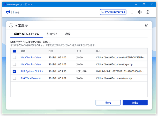The width and height of the screenshot is (158, 116).
Task: Open the HackTool.PassView link for pspv.zip
Action: tap(31, 64)
